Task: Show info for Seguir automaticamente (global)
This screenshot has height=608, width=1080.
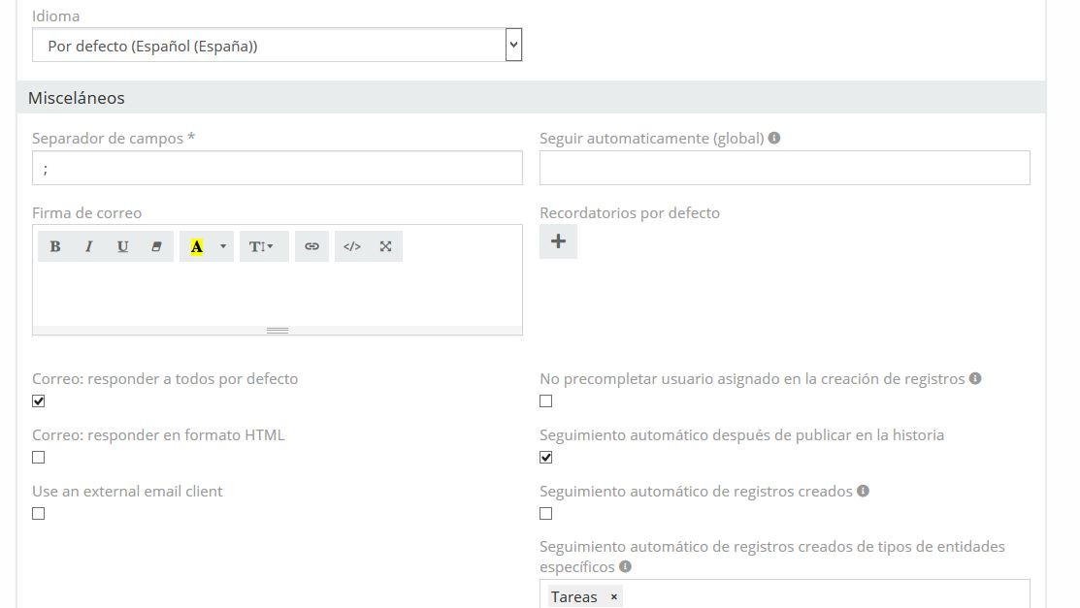Action: click(774, 138)
